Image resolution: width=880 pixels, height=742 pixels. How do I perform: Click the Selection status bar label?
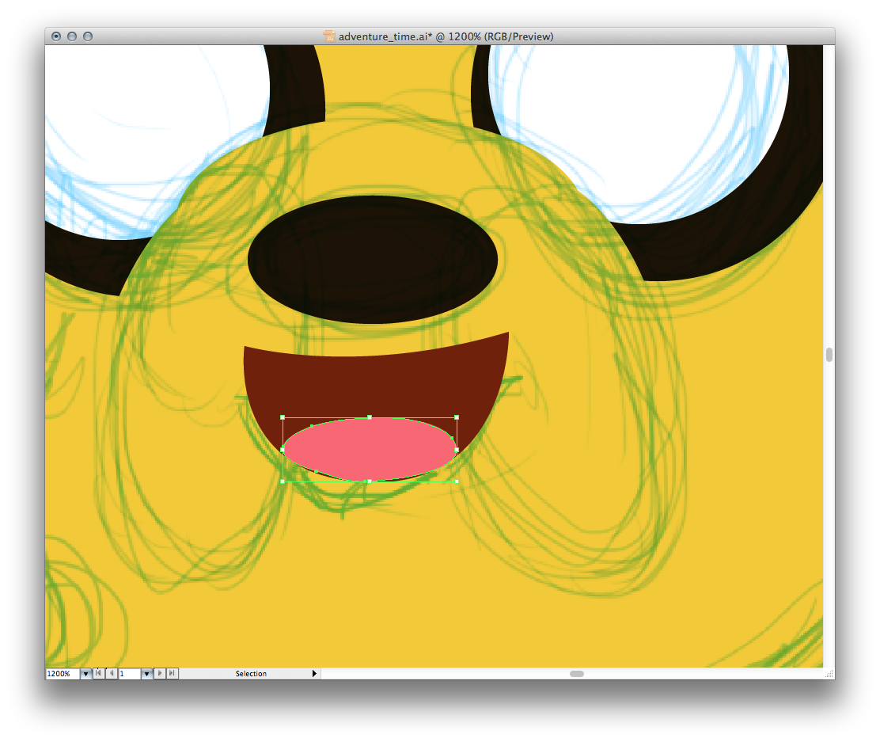click(251, 673)
